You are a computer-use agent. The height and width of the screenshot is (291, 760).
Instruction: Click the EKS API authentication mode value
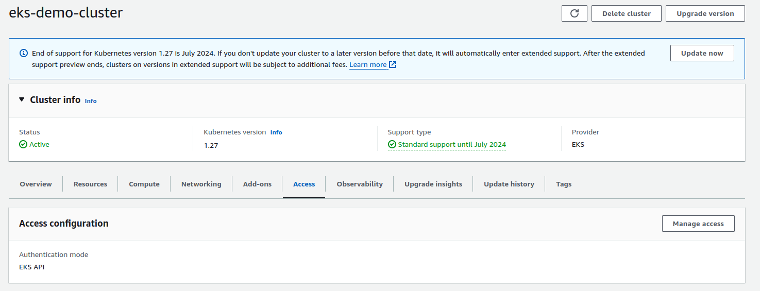32,267
